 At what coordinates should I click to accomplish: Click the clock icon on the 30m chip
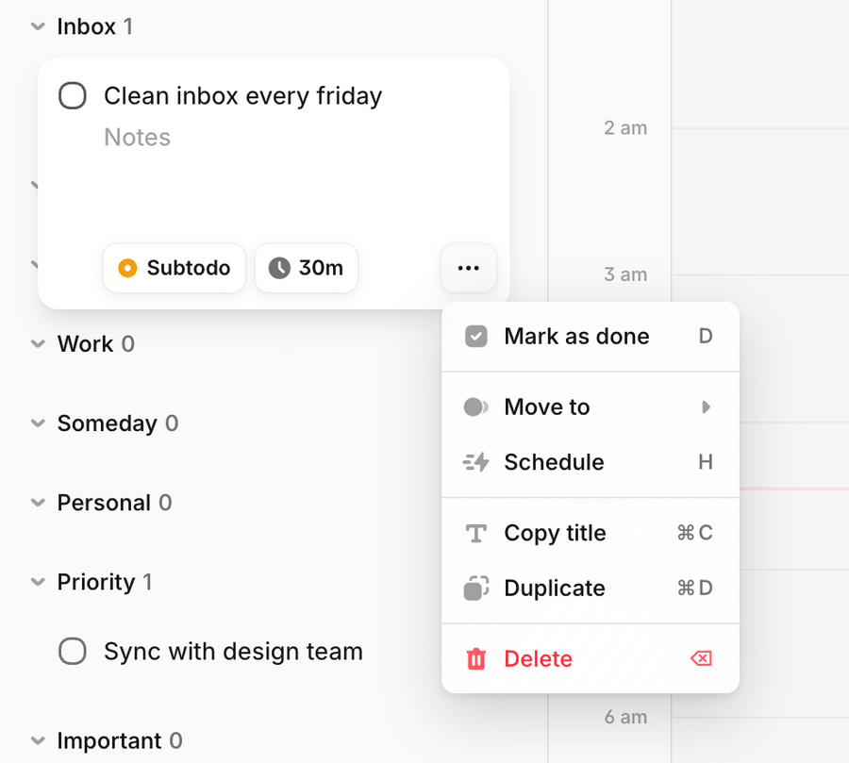(x=280, y=268)
